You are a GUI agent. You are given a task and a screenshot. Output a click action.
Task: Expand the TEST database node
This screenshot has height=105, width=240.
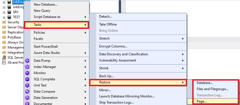4,17
